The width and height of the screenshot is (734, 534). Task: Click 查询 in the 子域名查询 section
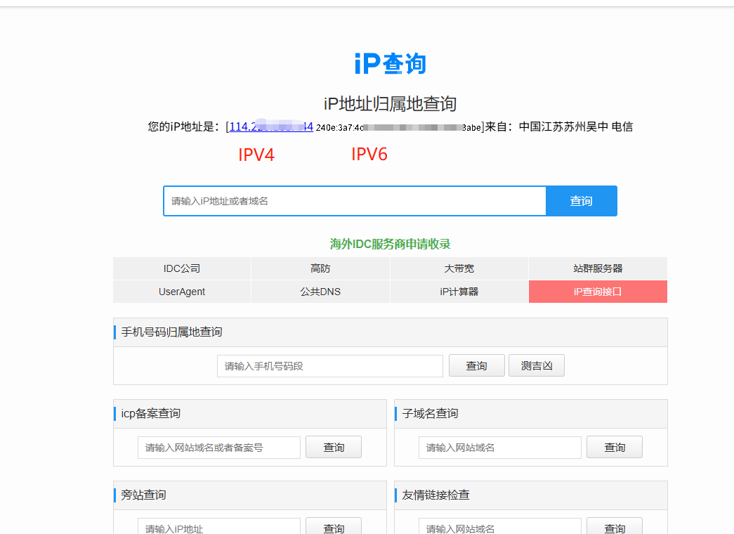[614, 447]
